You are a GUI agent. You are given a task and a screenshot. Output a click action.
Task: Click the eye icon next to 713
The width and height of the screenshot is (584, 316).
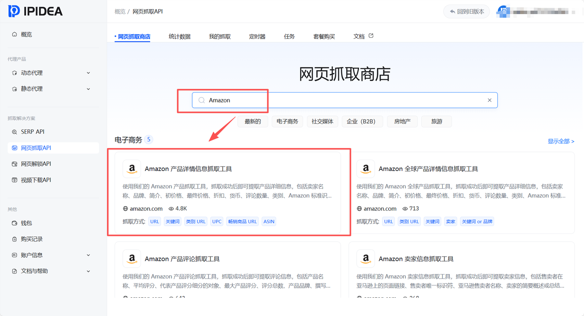click(405, 209)
